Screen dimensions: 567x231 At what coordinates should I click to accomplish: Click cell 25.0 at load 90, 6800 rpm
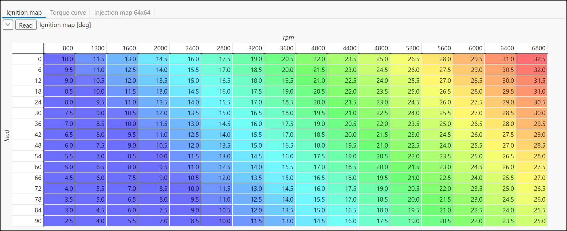[x=532, y=221]
